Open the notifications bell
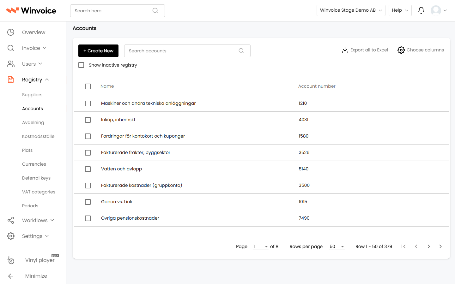455x284 pixels. pyautogui.click(x=421, y=10)
